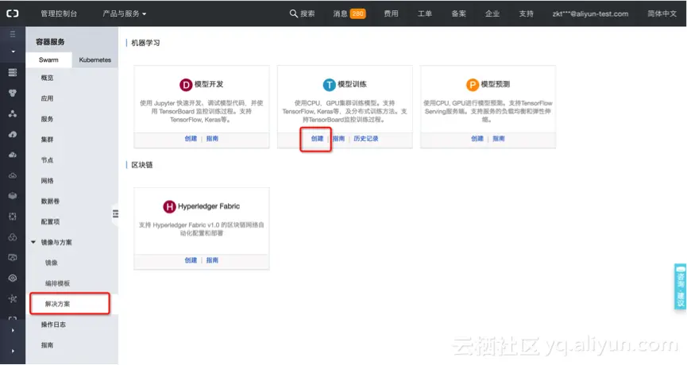Click the crimson H Hyperledger Fabric icon
687x365 pixels.
(169, 206)
